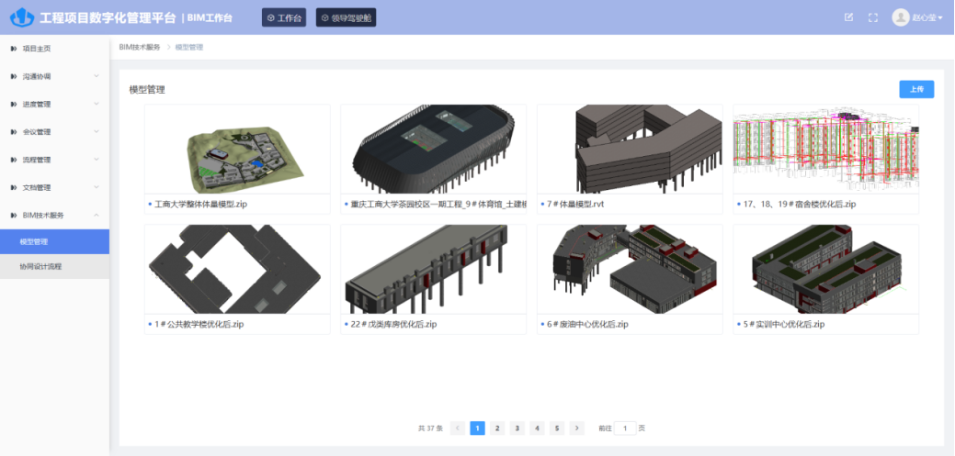Go to page 3 of the model list
This screenshot has width=955, height=456.
click(517, 428)
